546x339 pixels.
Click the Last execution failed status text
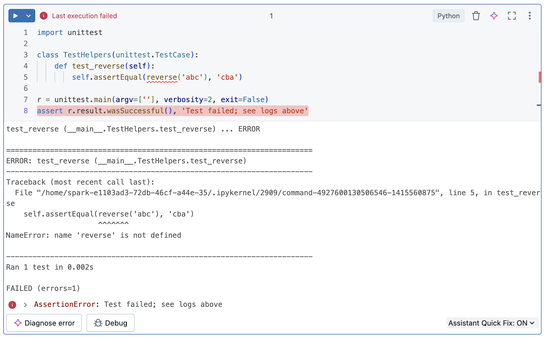pos(84,16)
